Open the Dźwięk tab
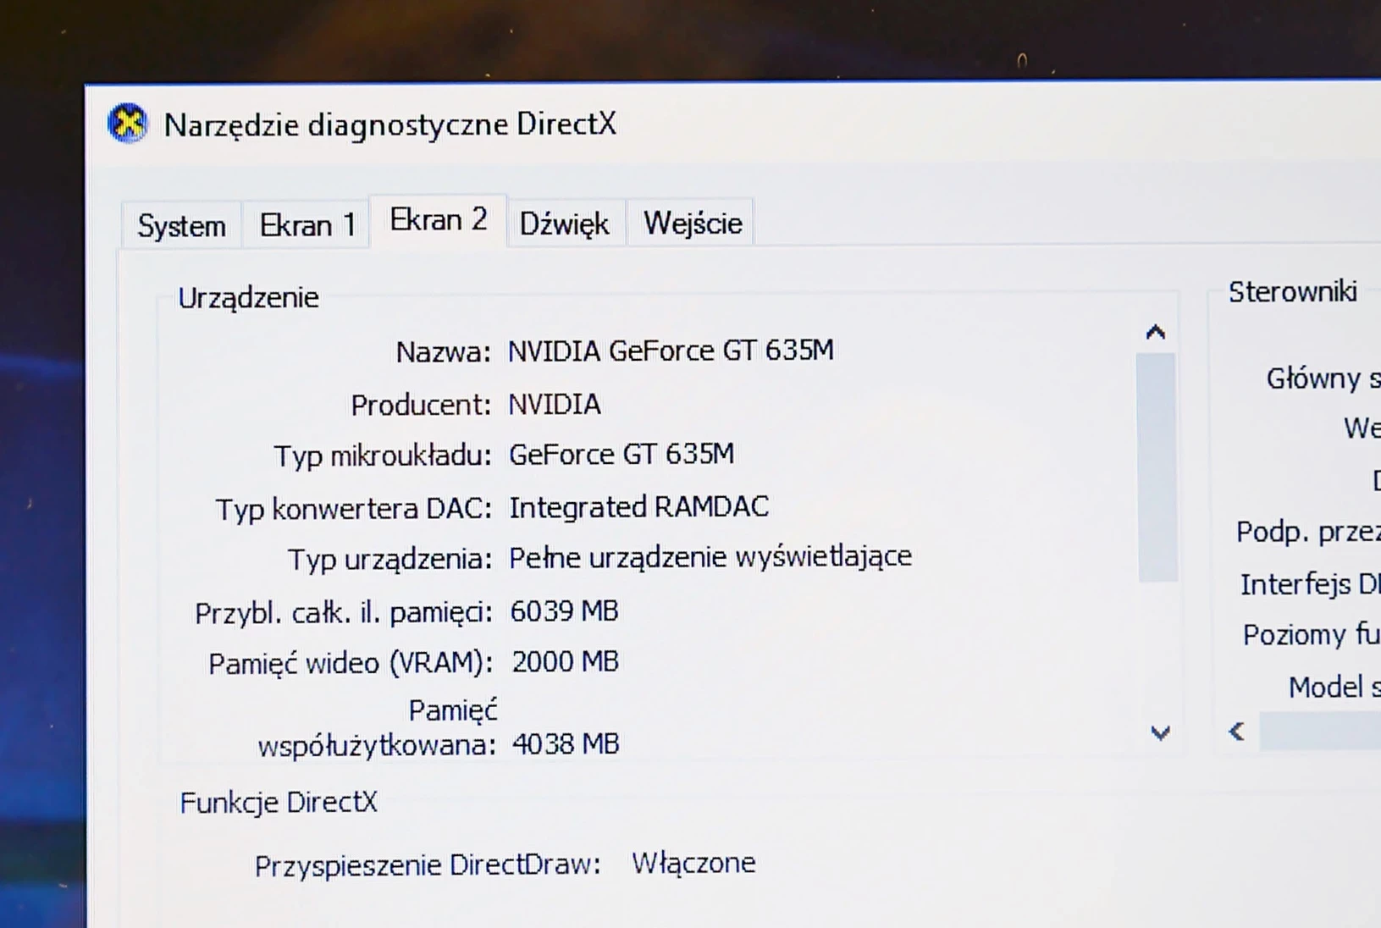The image size is (1381, 928). click(x=564, y=224)
